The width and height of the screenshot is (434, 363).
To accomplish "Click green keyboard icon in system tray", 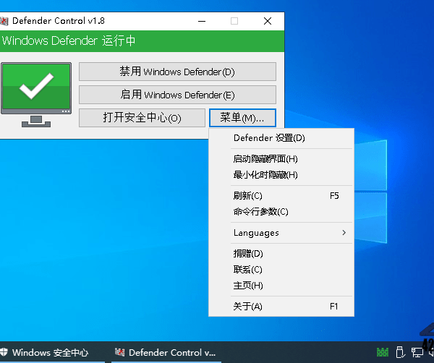I will pos(381,353).
